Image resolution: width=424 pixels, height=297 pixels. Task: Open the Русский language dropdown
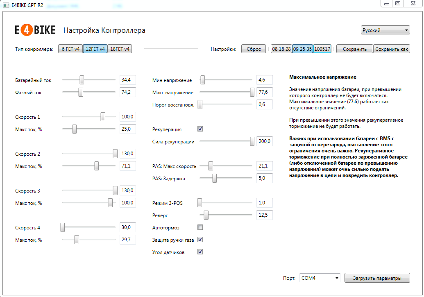[x=385, y=30]
